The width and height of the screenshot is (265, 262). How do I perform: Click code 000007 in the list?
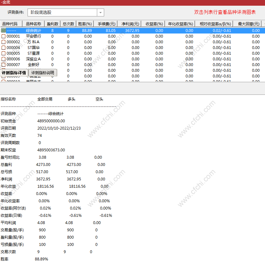[13, 65]
